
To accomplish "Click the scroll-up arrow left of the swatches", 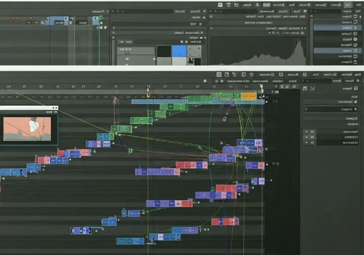I will (113, 37).
